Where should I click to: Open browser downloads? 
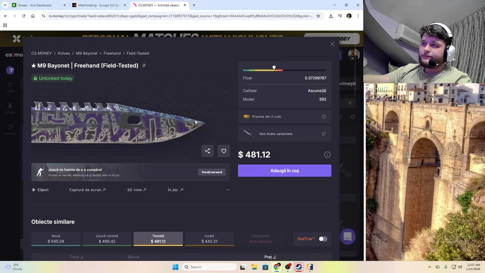point(331,16)
